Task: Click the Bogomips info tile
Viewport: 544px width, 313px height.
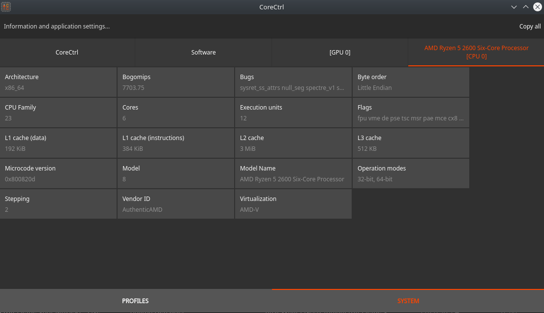Action: (176, 82)
